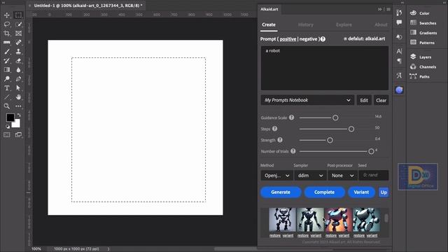Open the Swatches panel
Screen dimensions: 448x252
click(x=423, y=23)
